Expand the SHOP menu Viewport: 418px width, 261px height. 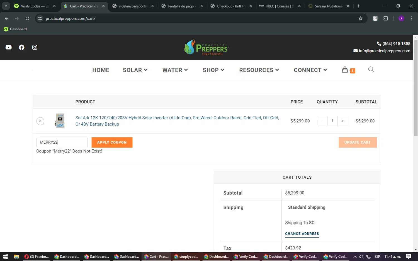point(213,70)
